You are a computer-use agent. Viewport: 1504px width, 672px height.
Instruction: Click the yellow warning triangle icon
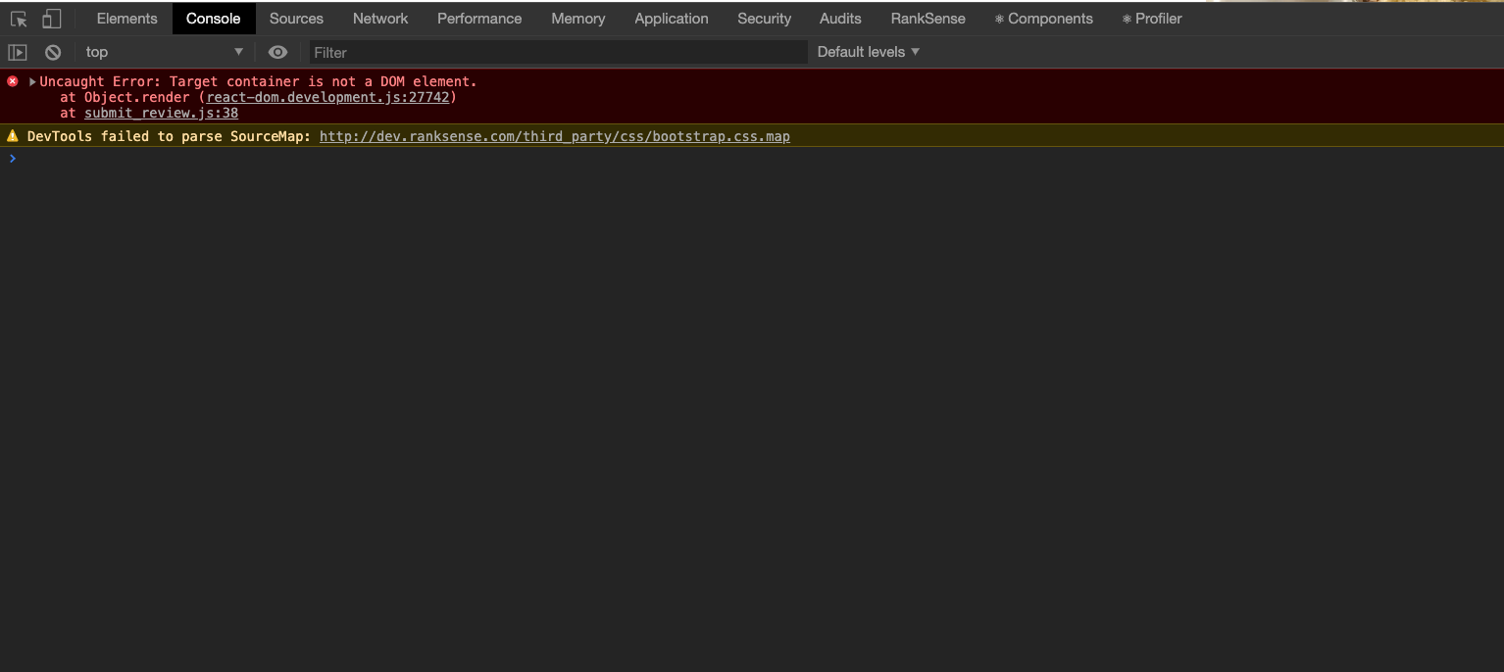click(x=12, y=135)
